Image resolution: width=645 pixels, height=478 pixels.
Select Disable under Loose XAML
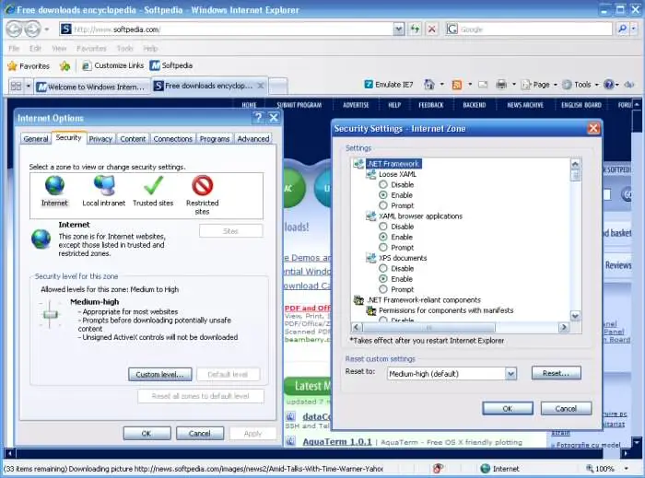point(383,184)
